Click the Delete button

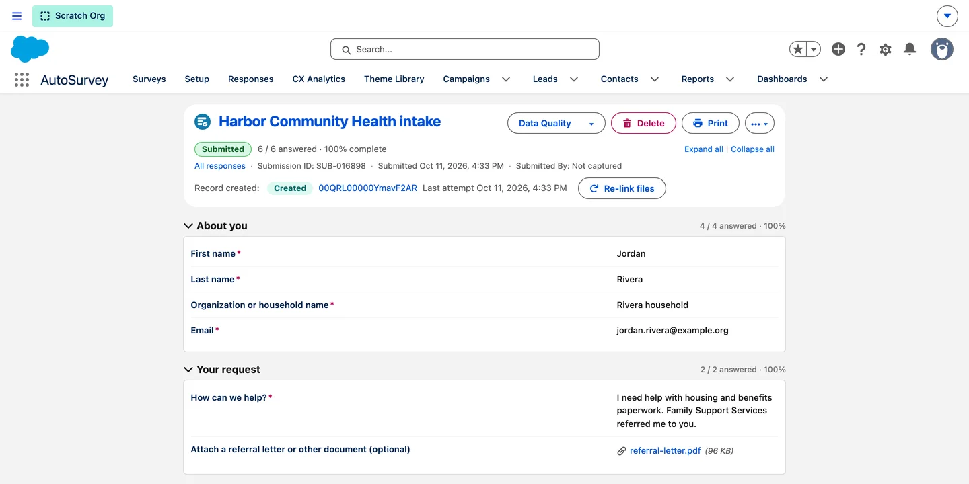[x=643, y=123]
